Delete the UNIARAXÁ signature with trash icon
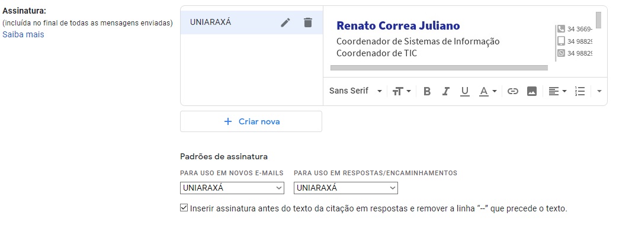The width and height of the screenshot is (632, 225). coord(308,22)
